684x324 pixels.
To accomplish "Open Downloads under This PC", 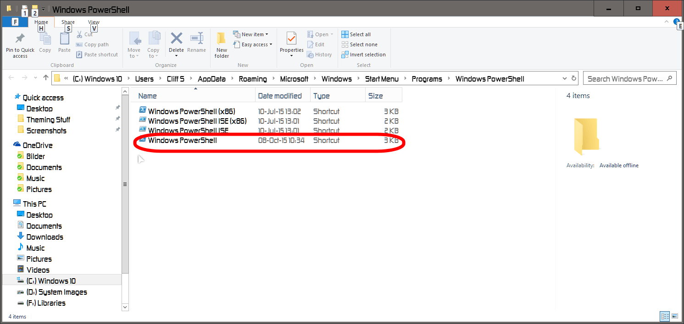I will click(44, 237).
